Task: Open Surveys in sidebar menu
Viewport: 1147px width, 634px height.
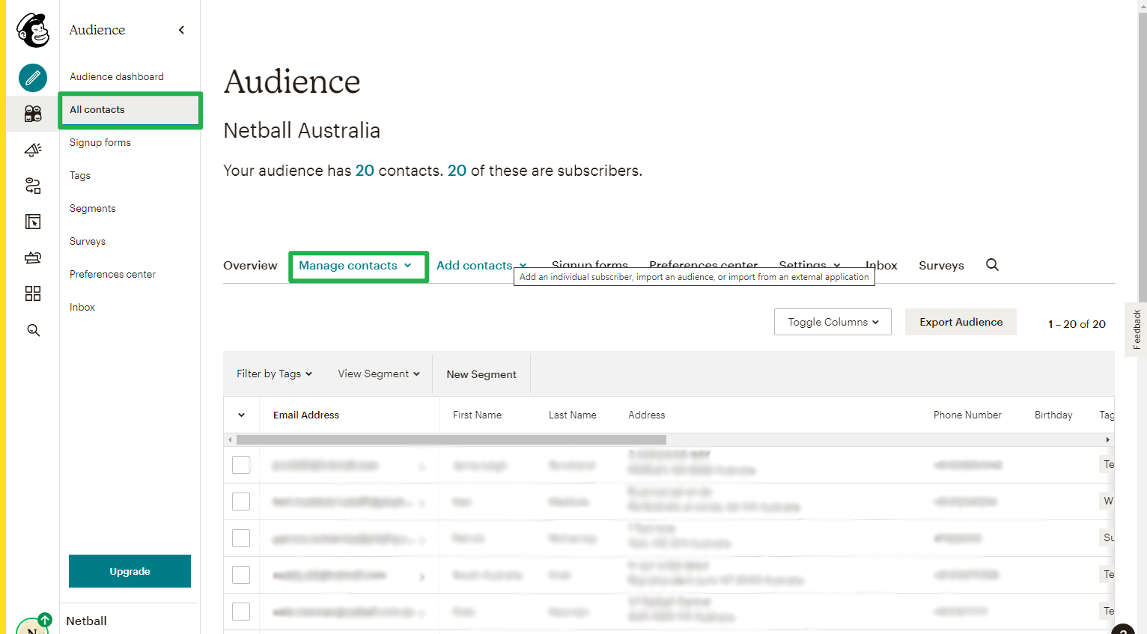Action: coord(88,241)
